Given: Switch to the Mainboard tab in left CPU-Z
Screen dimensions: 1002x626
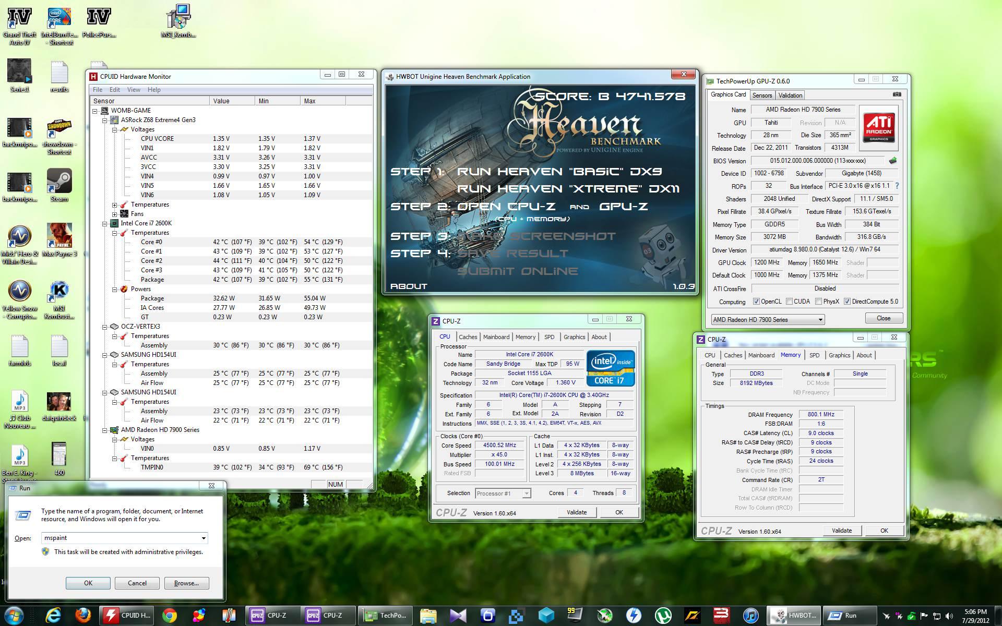Looking at the screenshot, I should [x=496, y=337].
